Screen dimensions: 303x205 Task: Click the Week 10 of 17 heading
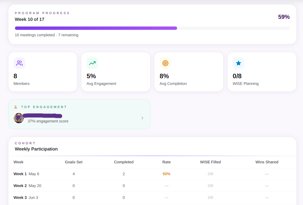pyautogui.click(x=30, y=19)
